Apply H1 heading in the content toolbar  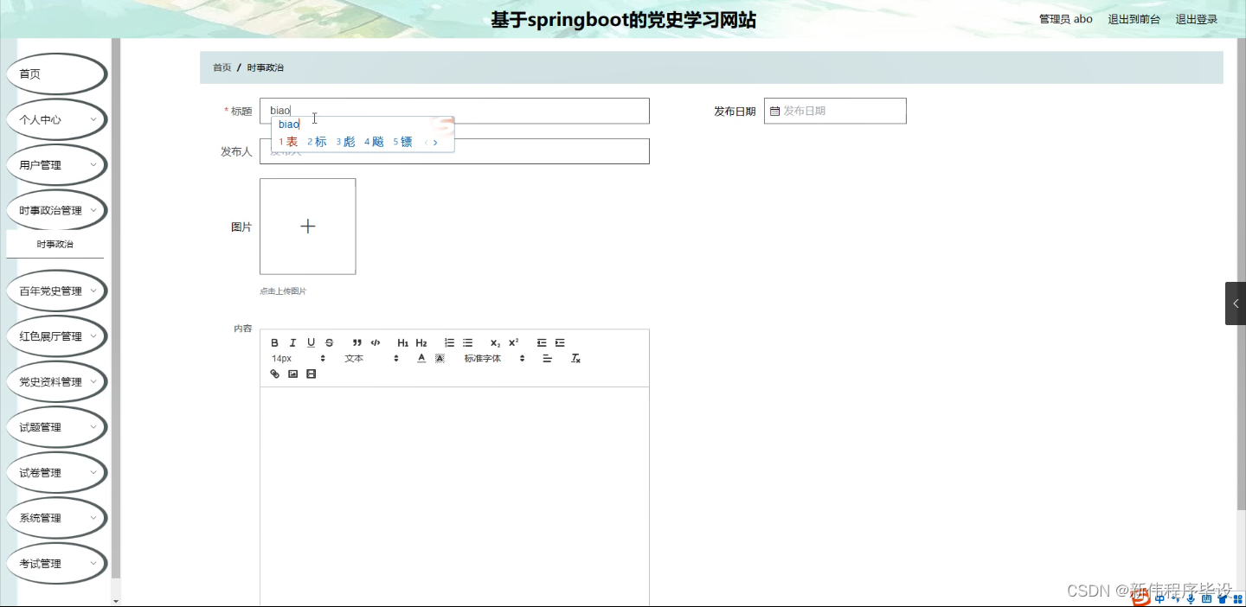click(401, 342)
